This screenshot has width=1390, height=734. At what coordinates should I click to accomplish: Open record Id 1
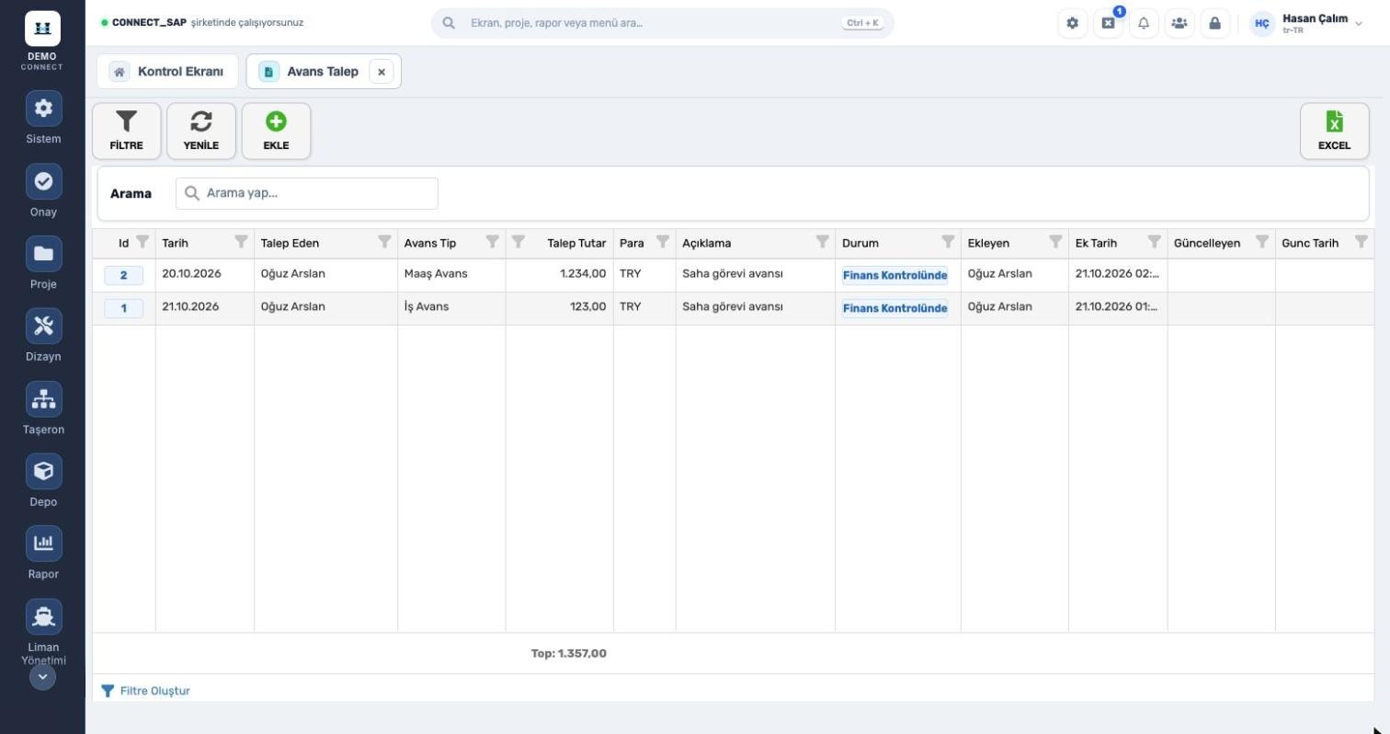(x=123, y=308)
